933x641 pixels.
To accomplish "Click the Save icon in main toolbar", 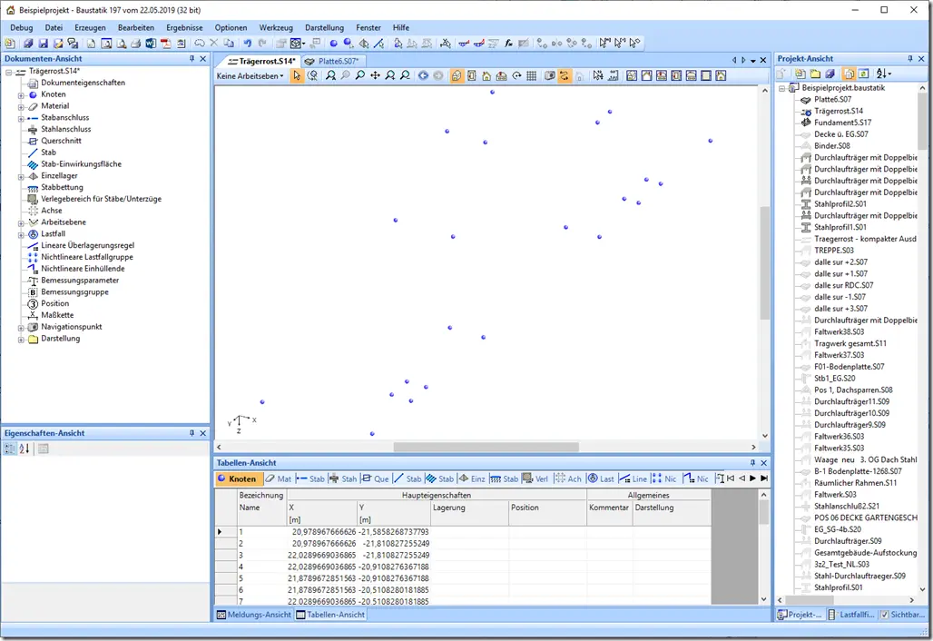I will 43,44.
